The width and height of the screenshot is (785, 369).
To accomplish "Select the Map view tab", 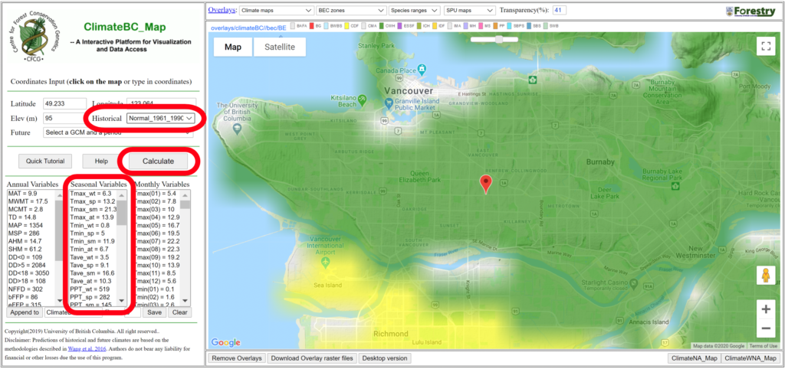I will (232, 47).
